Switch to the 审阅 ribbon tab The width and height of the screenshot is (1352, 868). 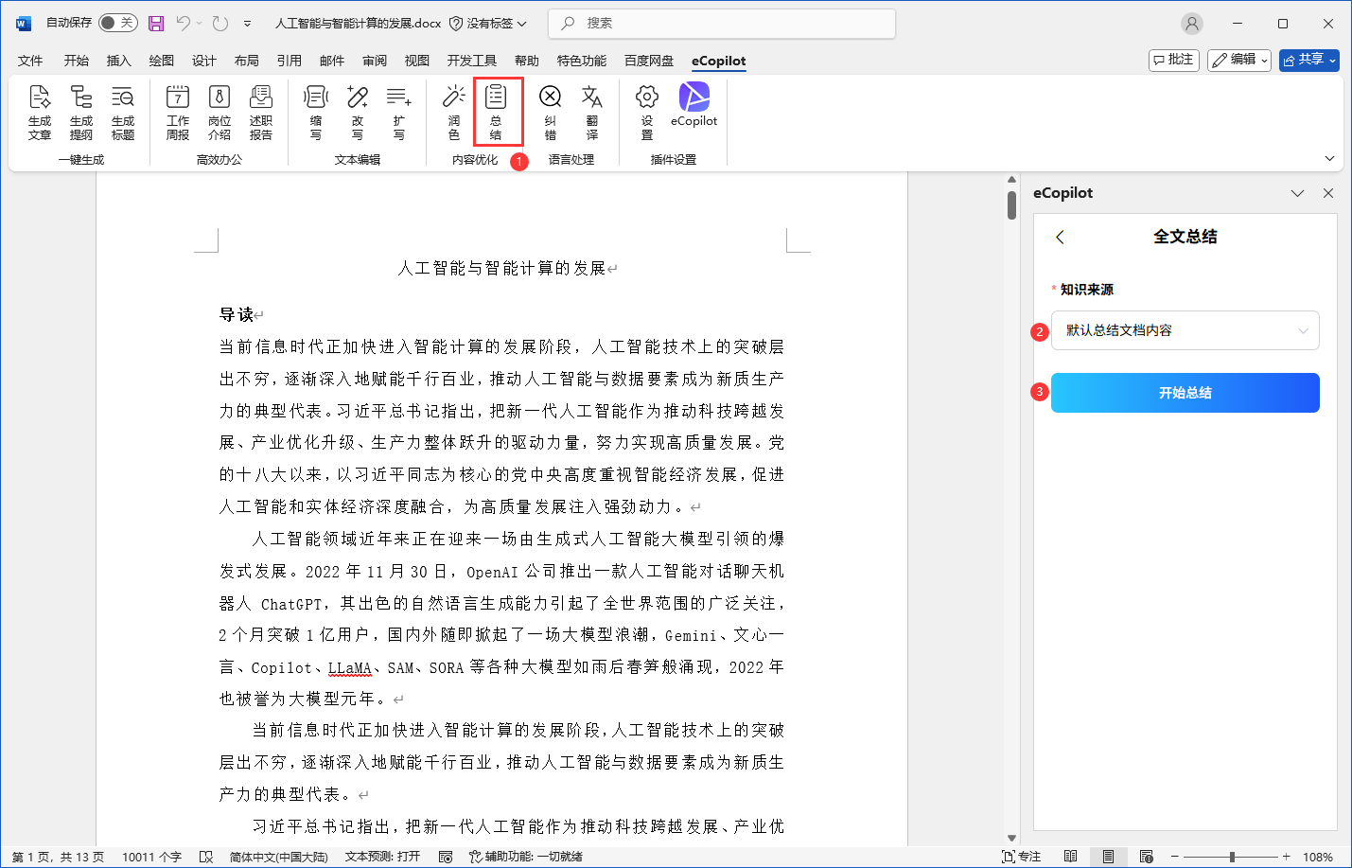[x=374, y=60]
